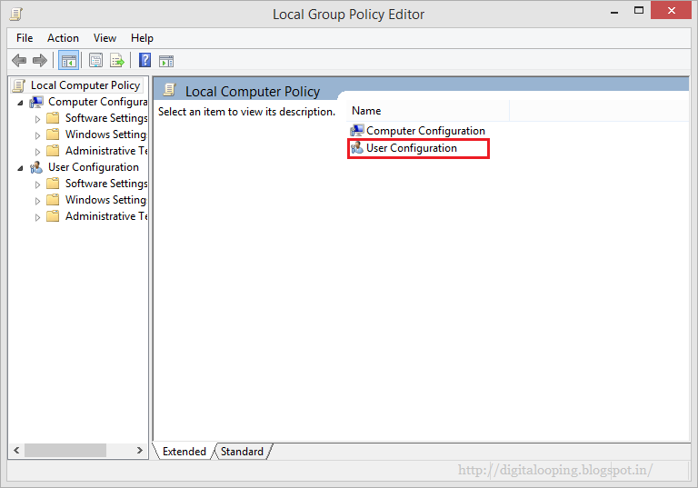Image resolution: width=698 pixels, height=488 pixels.
Task: Click folder icon of Computer Administrative Templates
Action: (x=53, y=151)
